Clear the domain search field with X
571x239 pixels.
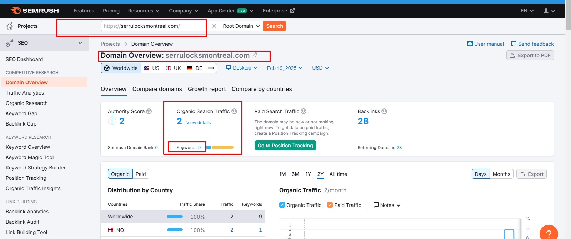click(214, 26)
